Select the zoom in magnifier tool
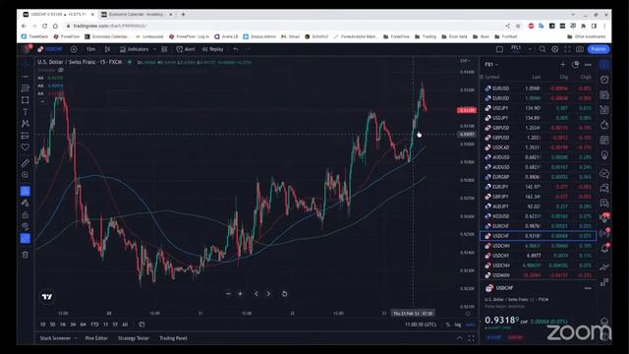 coord(26,175)
